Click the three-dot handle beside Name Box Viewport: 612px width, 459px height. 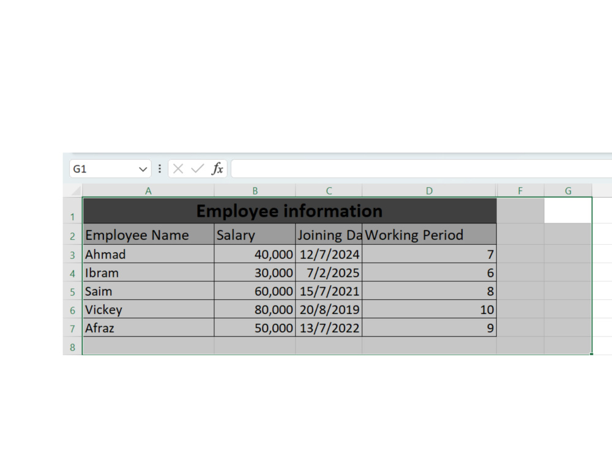(160, 169)
